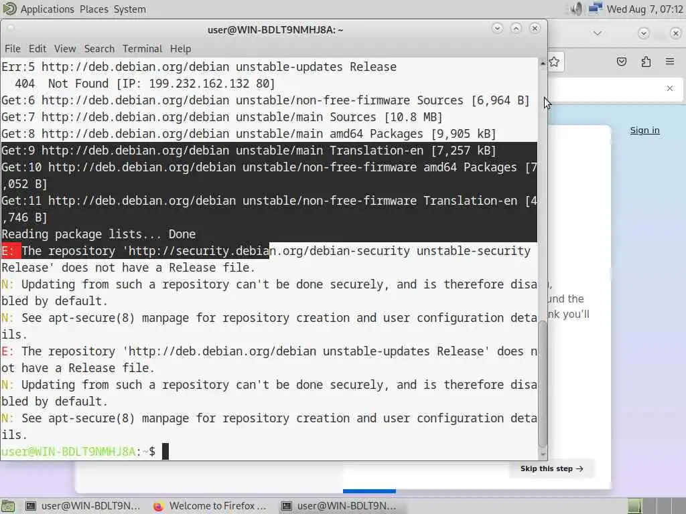Click the Get:8 amd64 Packages line
The width and height of the screenshot is (686, 514).
249,134
